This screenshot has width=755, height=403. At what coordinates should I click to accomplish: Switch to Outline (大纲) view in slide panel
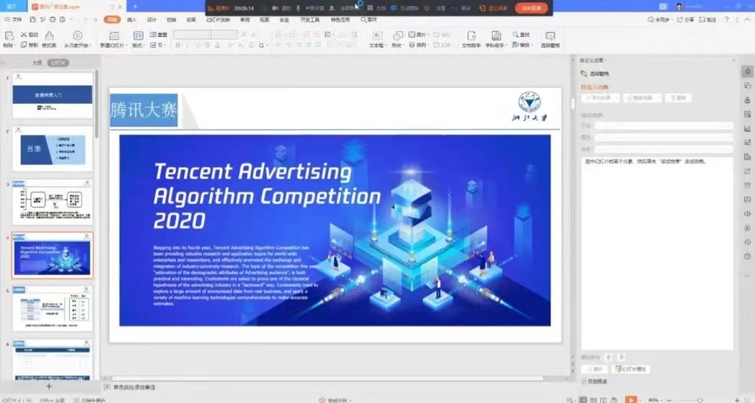pyautogui.click(x=37, y=63)
